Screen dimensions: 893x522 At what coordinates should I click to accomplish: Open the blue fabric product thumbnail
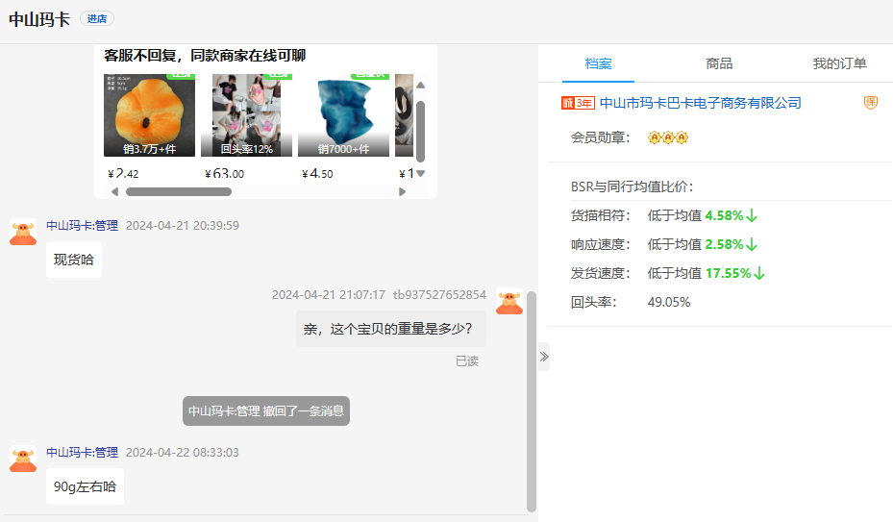(343, 115)
